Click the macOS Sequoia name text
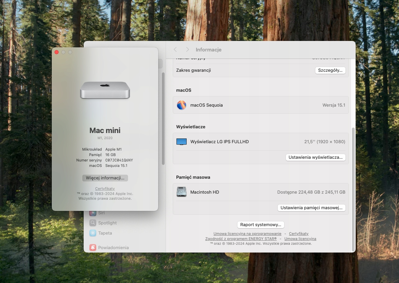399x283 pixels. coord(206,105)
